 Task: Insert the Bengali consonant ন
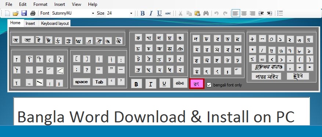point(180,69)
